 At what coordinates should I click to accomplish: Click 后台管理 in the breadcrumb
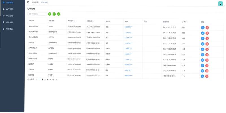(35, 3)
